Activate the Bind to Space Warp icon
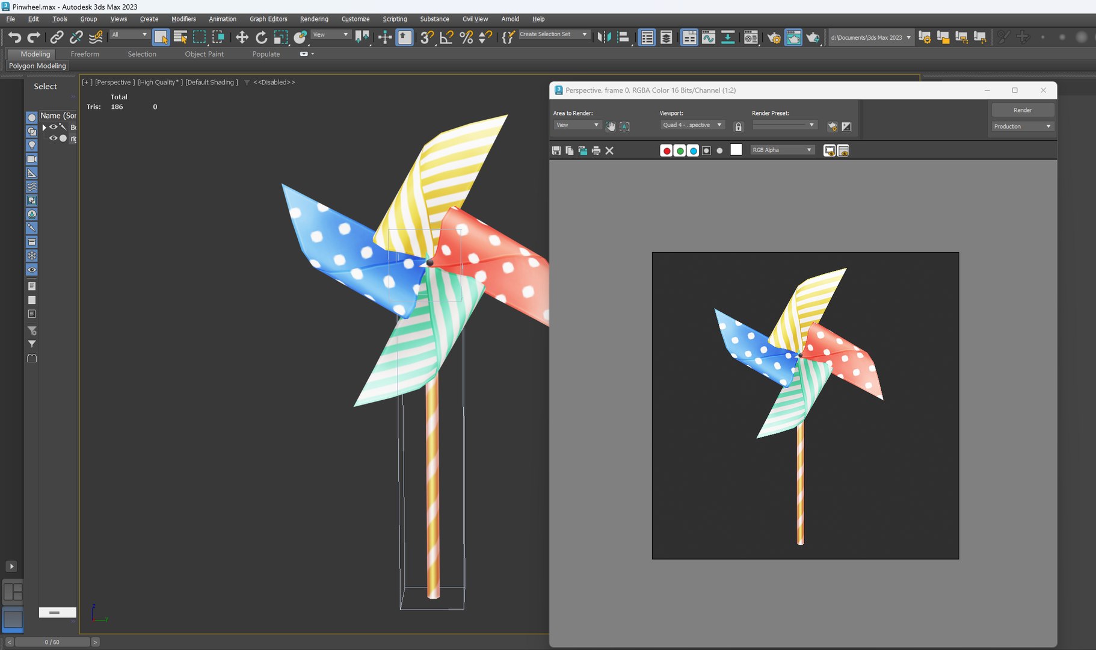Screen dimensions: 1096x650 click(x=96, y=37)
